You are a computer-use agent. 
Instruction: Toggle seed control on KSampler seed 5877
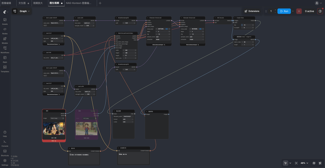pos(166,29)
